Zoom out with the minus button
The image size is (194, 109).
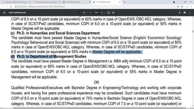[x=91, y=13]
